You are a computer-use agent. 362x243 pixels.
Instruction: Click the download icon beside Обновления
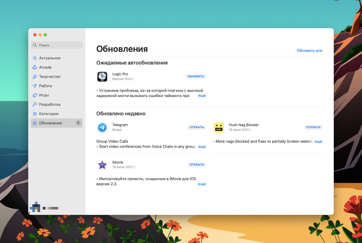click(35, 123)
